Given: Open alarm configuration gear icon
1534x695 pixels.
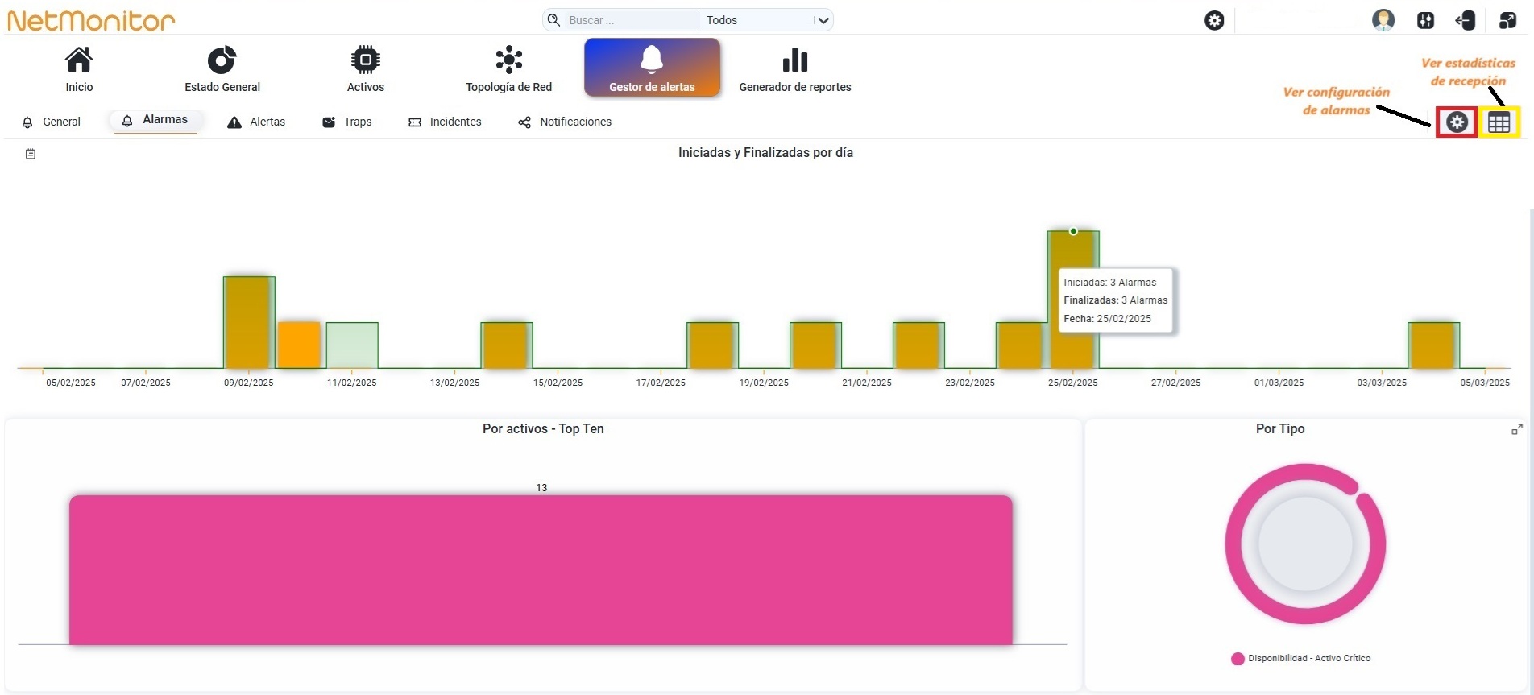Looking at the screenshot, I should pyautogui.click(x=1457, y=122).
